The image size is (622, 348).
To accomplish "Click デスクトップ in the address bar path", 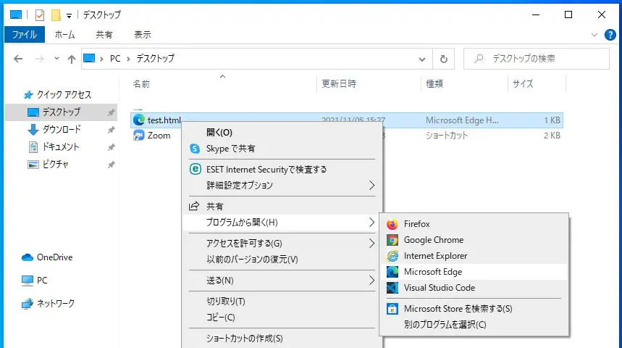I will pyautogui.click(x=156, y=59).
